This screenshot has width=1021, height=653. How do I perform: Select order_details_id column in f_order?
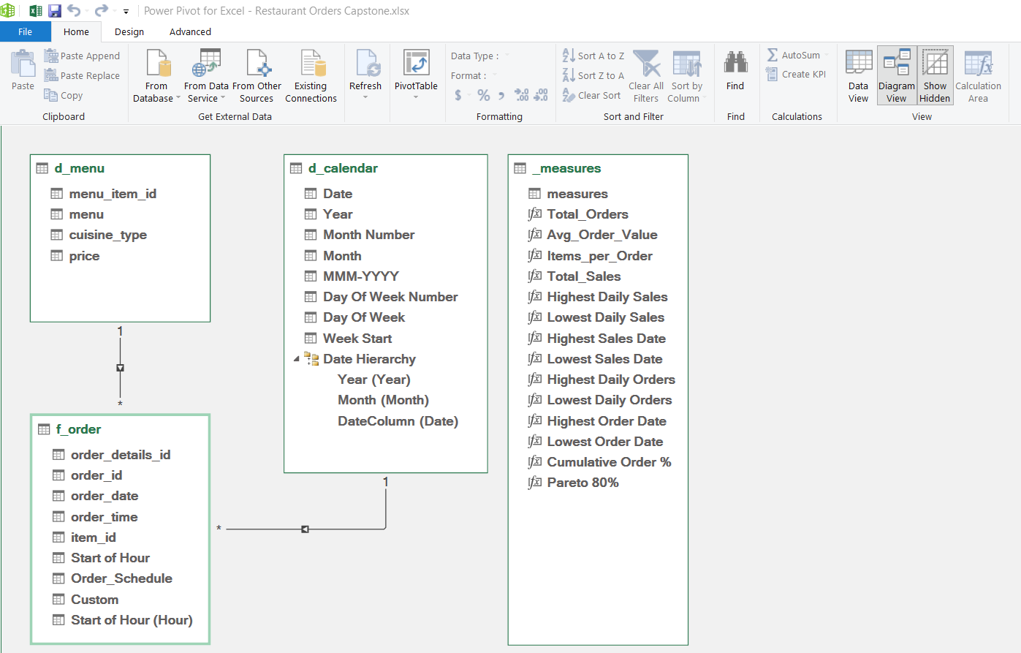pyautogui.click(x=120, y=455)
